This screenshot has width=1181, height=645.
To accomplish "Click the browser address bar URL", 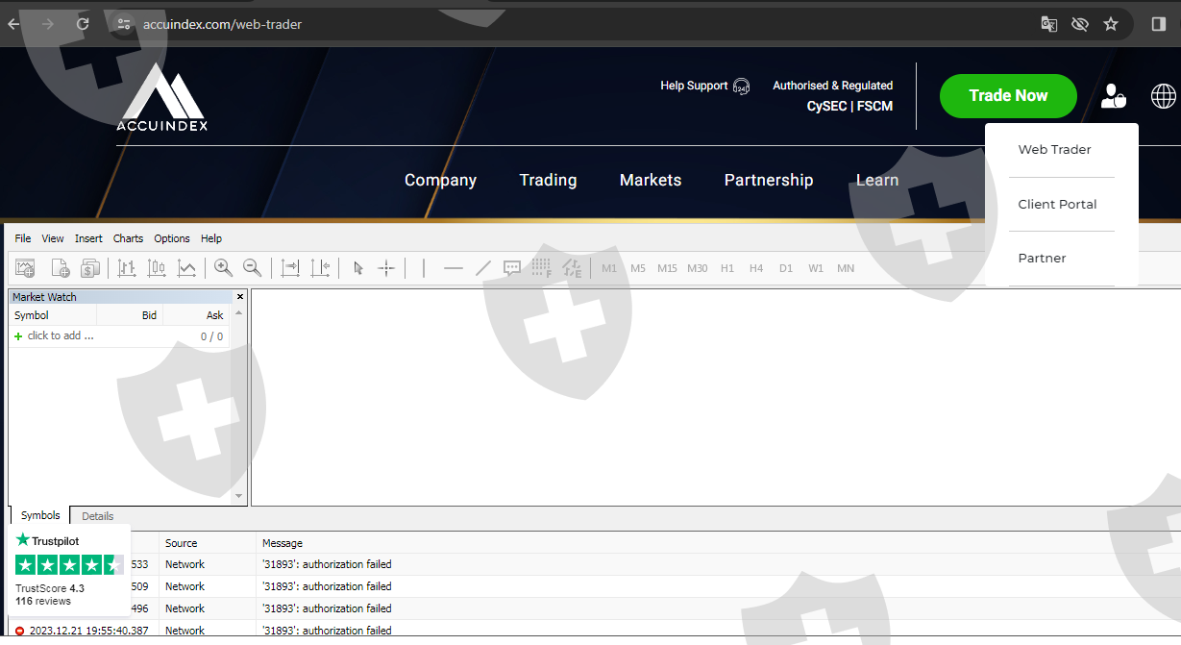I will tap(222, 24).
